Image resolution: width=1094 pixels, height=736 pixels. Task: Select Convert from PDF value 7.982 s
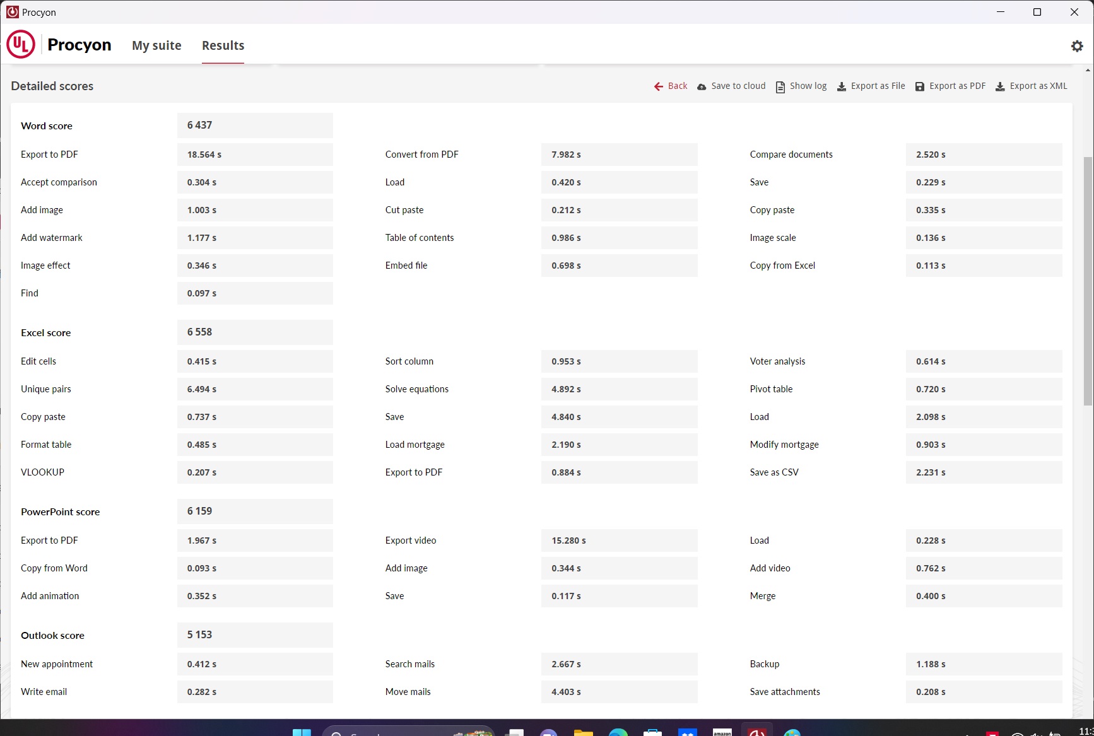[620, 155]
